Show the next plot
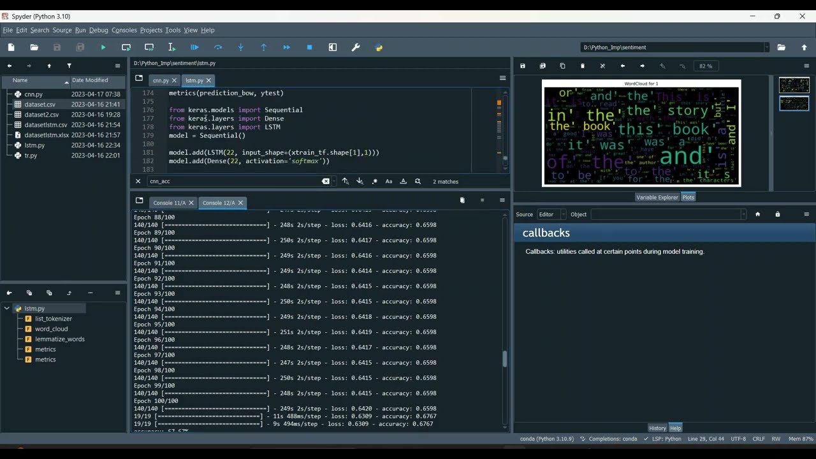This screenshot has height=459, width=816. 642,66
